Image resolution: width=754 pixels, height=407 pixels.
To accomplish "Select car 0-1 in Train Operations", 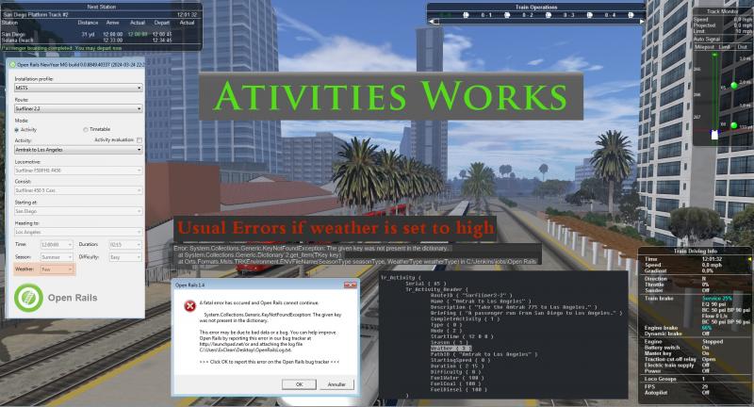I will (486, 15).
